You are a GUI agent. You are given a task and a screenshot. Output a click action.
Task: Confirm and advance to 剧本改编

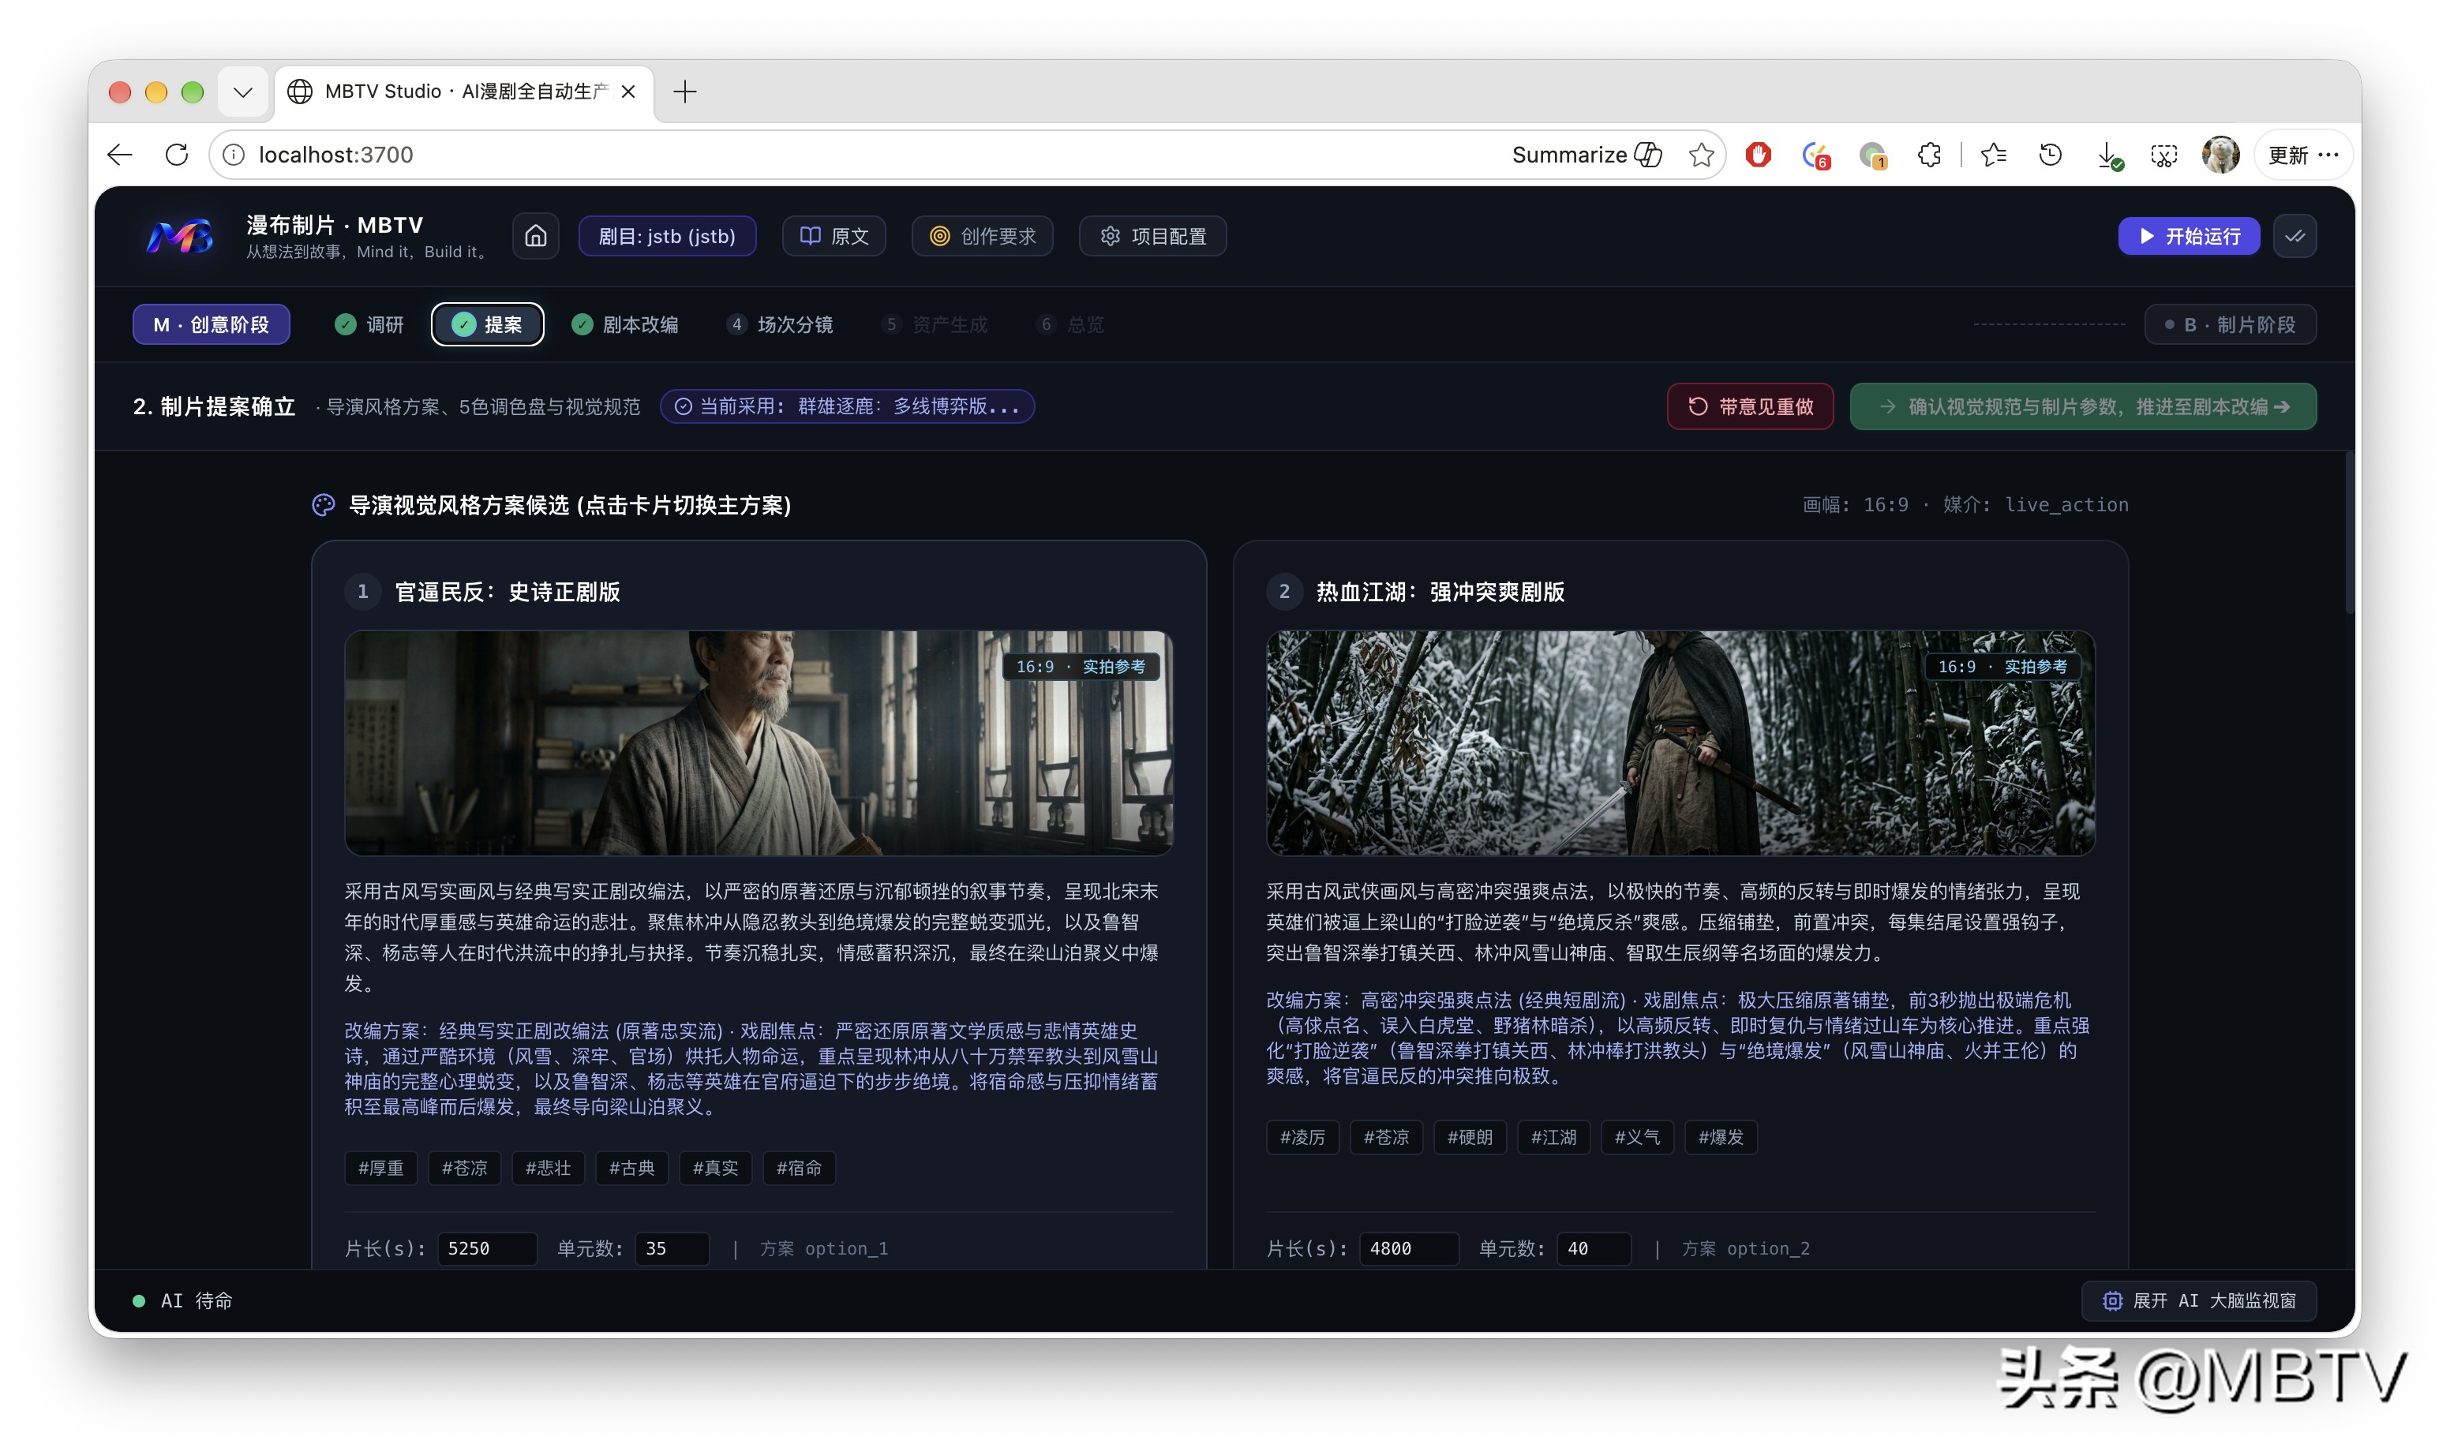[2082, 407]
